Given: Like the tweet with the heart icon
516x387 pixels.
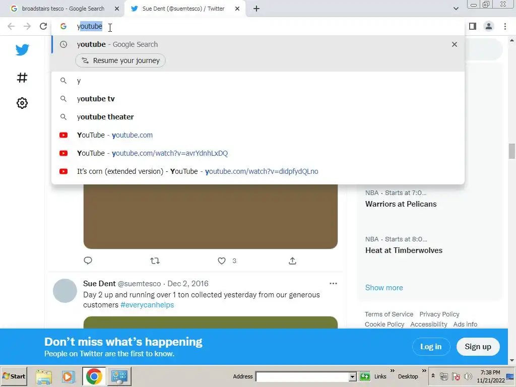Looking at the screenshot, I should [x=222, y=261].
